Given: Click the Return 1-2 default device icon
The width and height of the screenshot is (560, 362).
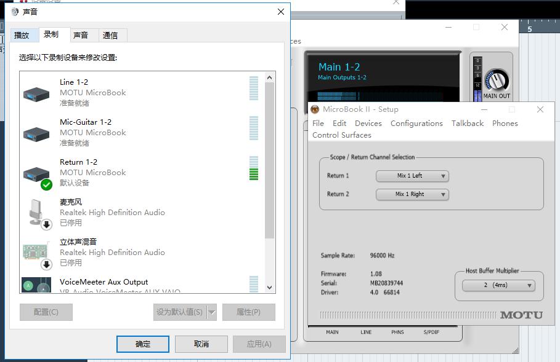Looking at the screenshot, I should (x=36, y=175).
